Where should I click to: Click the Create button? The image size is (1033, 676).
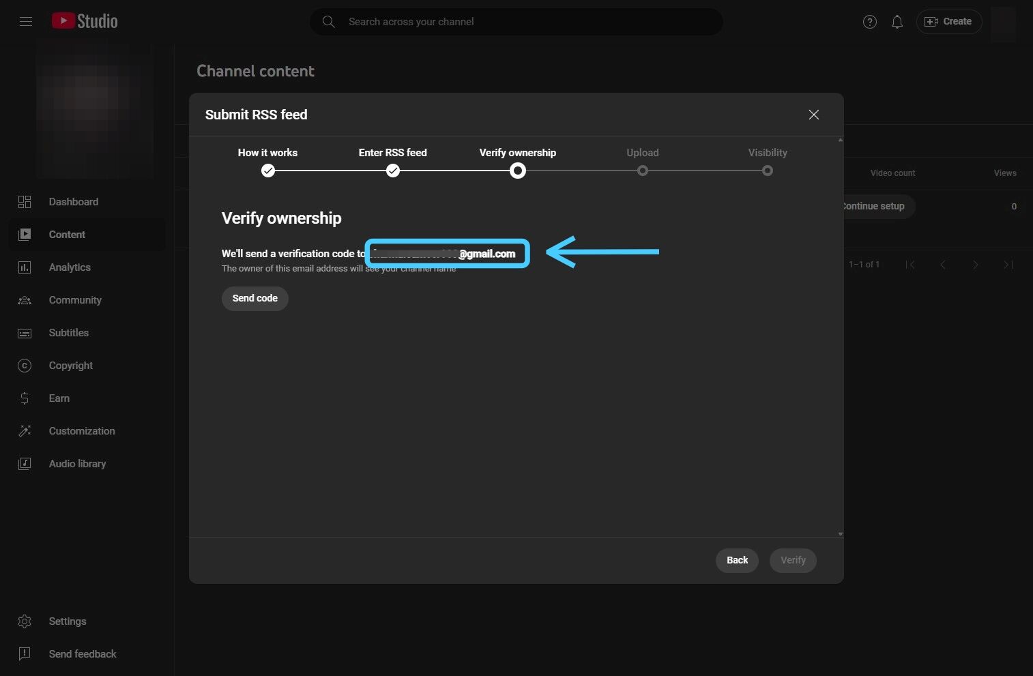point(948,22)
